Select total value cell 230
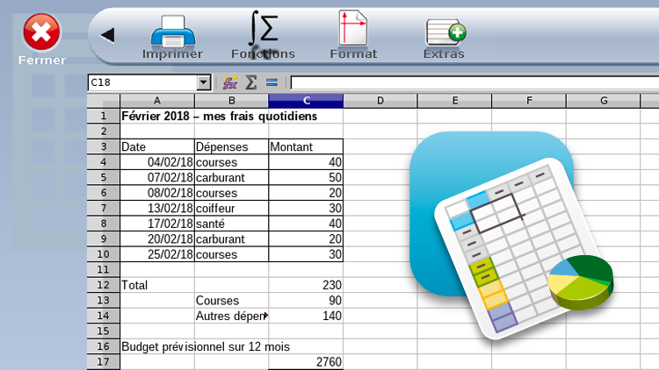 pos(306,285)
